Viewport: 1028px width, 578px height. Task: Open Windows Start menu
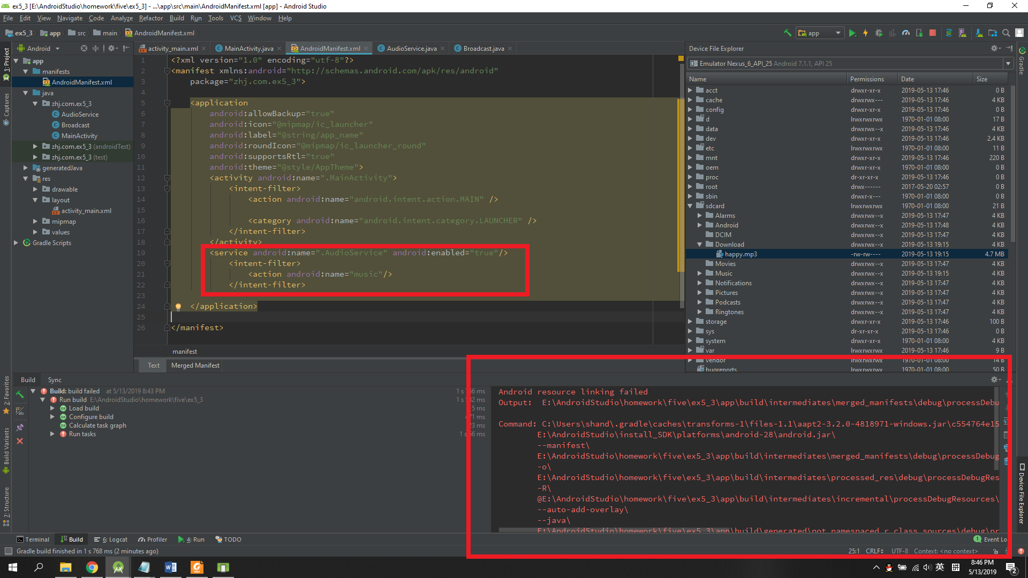[x=13, y=567]
